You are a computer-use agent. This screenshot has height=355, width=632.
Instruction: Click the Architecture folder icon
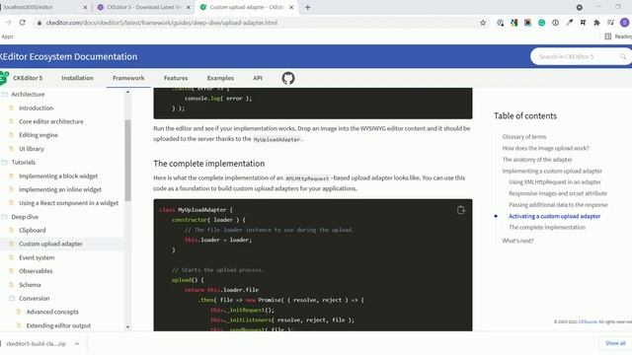point(5,95)
